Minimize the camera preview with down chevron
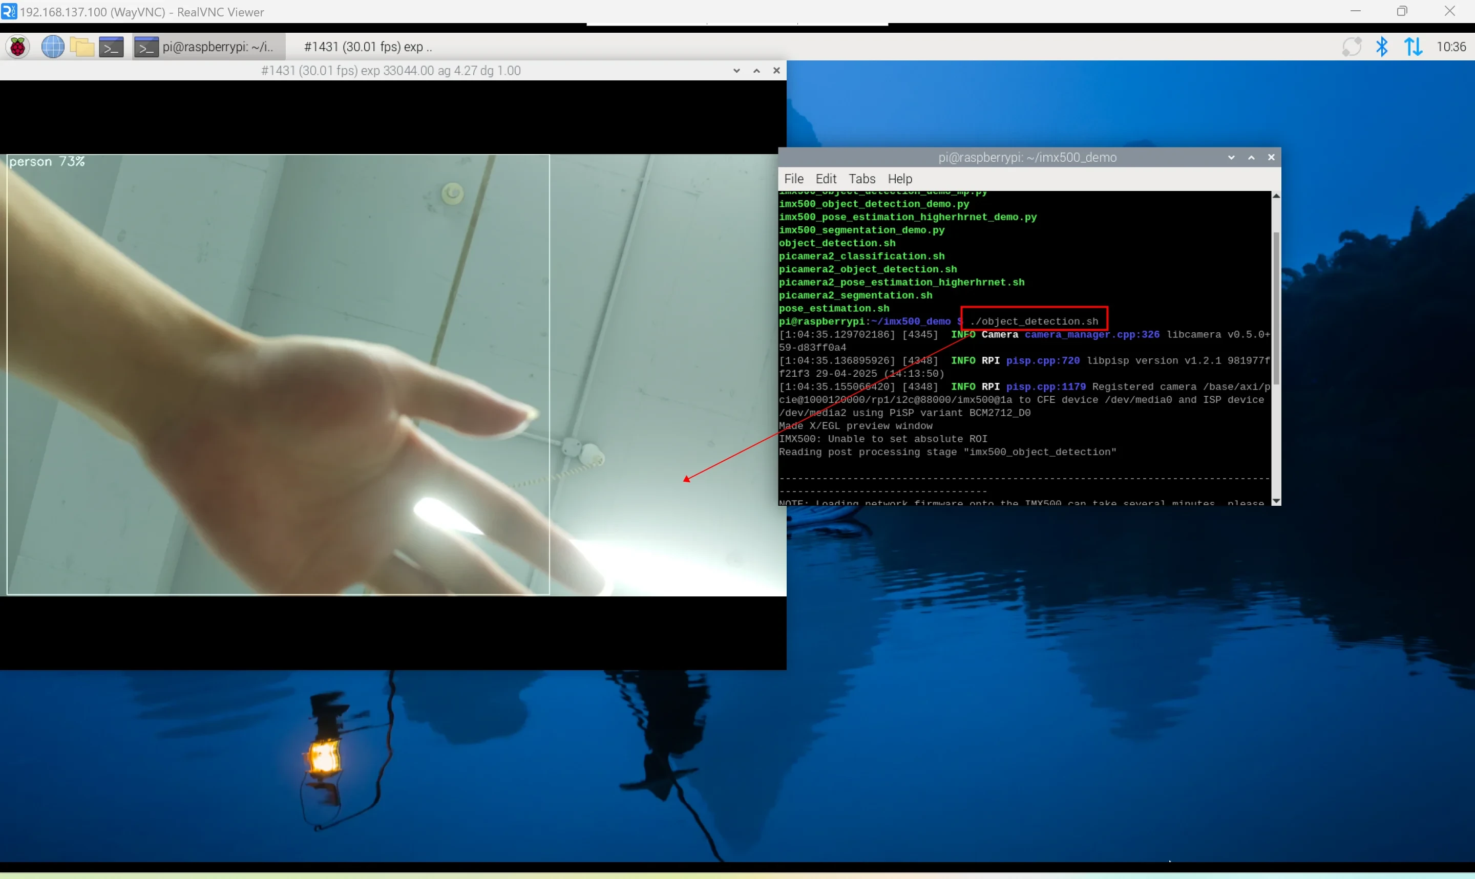 click(x=736, y=71)
